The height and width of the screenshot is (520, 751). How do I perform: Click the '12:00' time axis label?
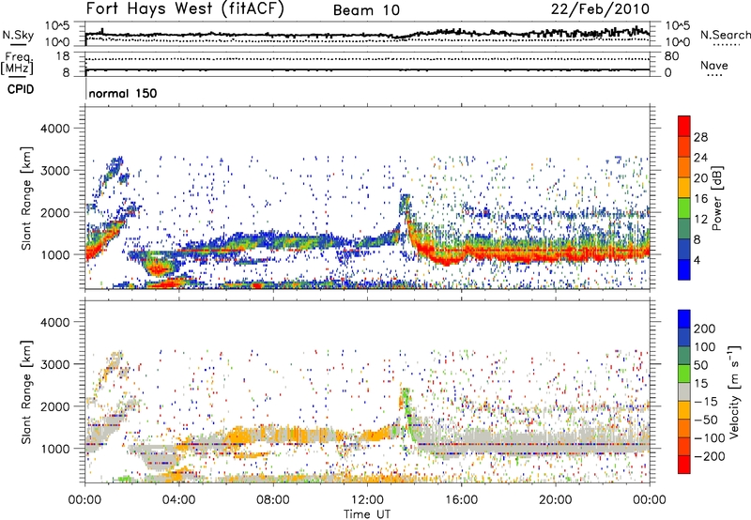point(367,500)
